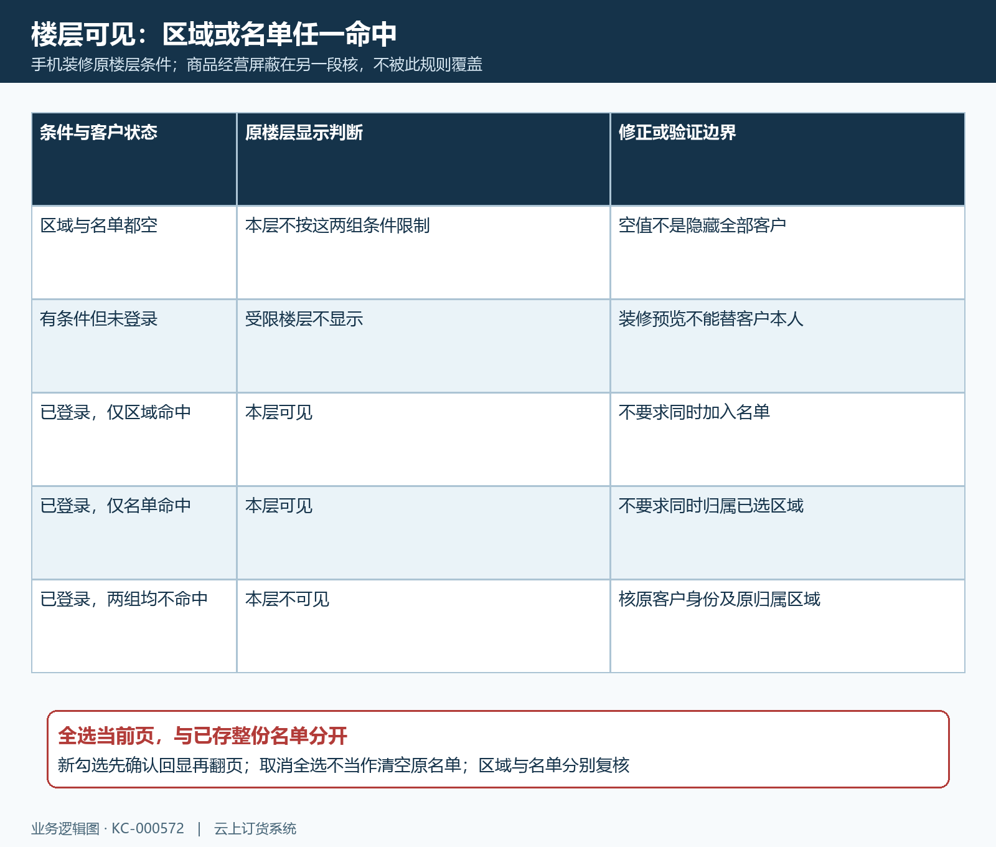Click the footer text 业务逻辑图 · KC-000572
Viewport: 996px width, 847px height.
(108, 829)
